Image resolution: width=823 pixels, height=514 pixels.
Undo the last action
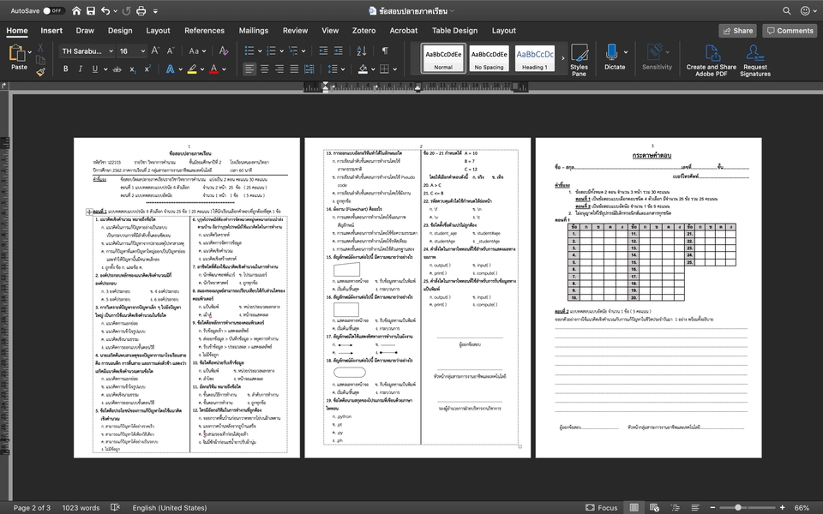[x=105, y=10]
